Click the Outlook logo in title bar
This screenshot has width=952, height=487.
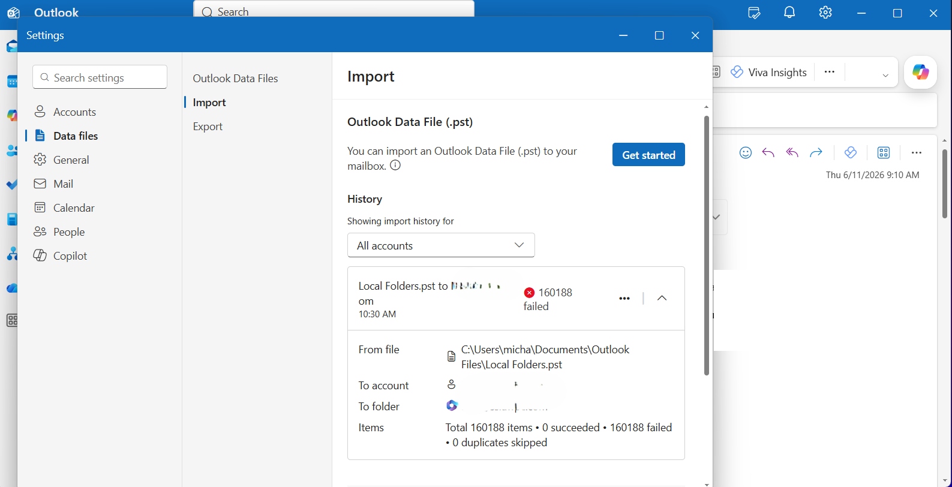pyautogui.click(x=13, y=13)
